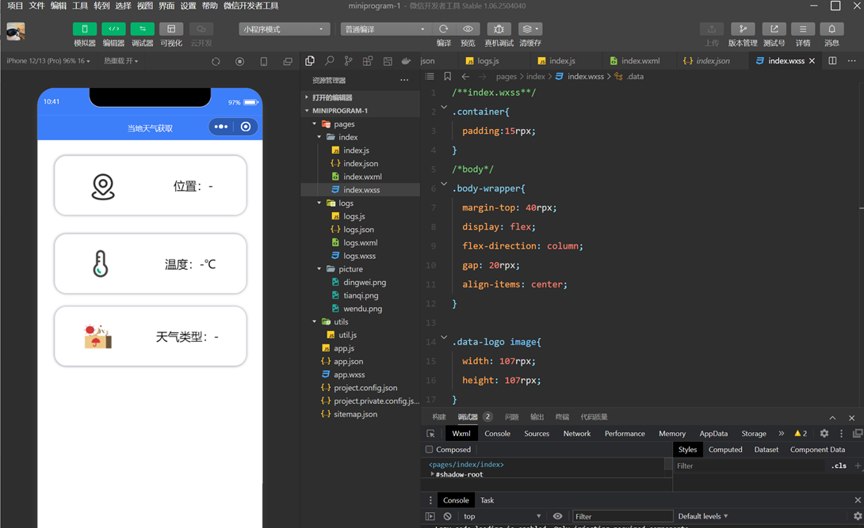This screenshot has height=528, width=864.
Task: Click the compile refresh icon
Action: click(443, 29)
